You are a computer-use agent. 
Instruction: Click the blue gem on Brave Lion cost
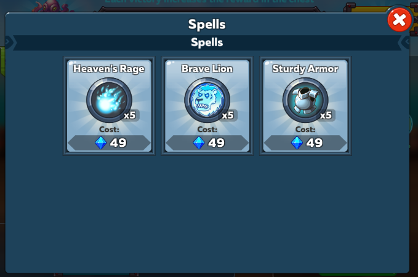199,143
